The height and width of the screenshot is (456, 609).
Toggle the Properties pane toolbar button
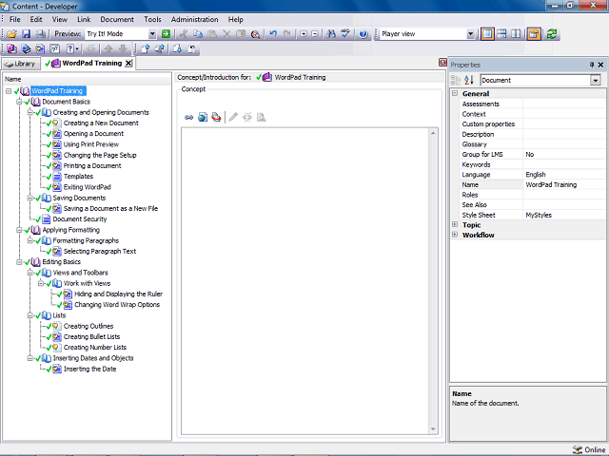pos(534,34)
